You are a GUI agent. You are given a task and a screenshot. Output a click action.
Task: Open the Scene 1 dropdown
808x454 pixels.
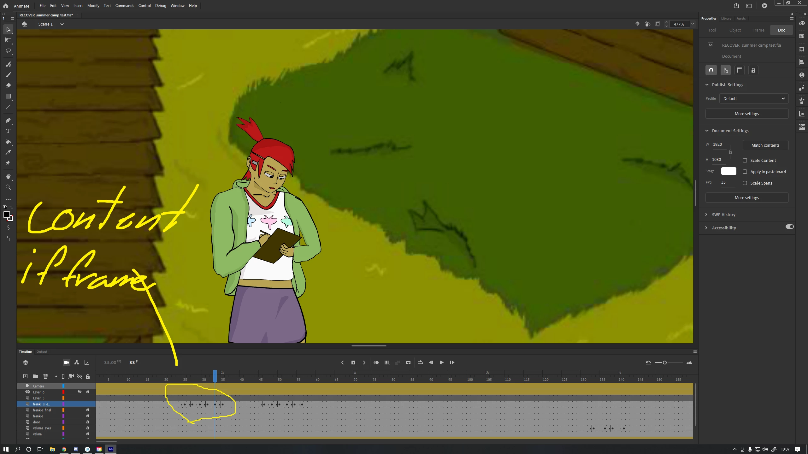(62, 24)
